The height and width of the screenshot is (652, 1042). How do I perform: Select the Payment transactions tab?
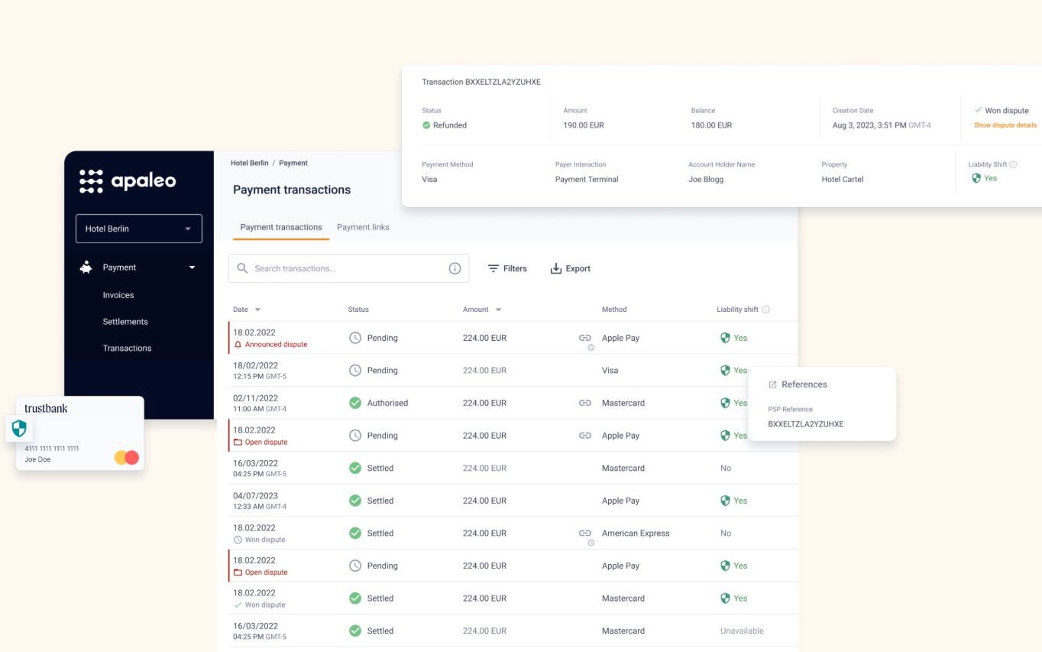(x=281, y=227)
